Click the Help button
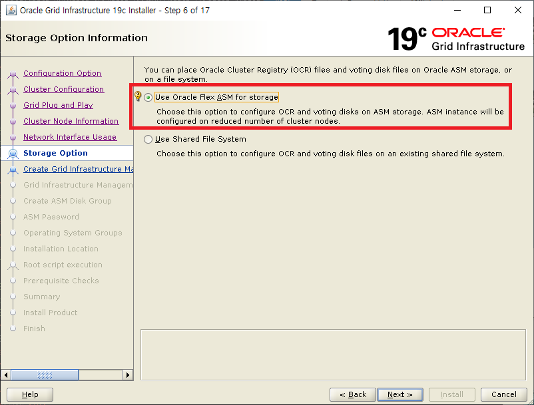Image resolution: width=534 pixels, height=405 pixels. click(x=30, y=394)
